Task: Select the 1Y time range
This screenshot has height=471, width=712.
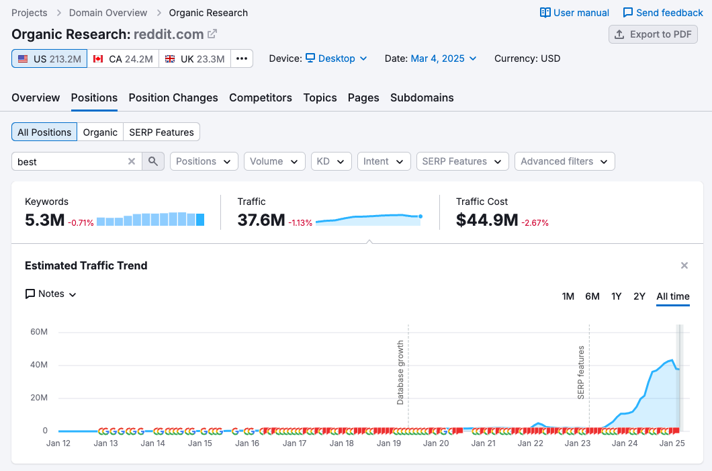Action: pos(616,296)
